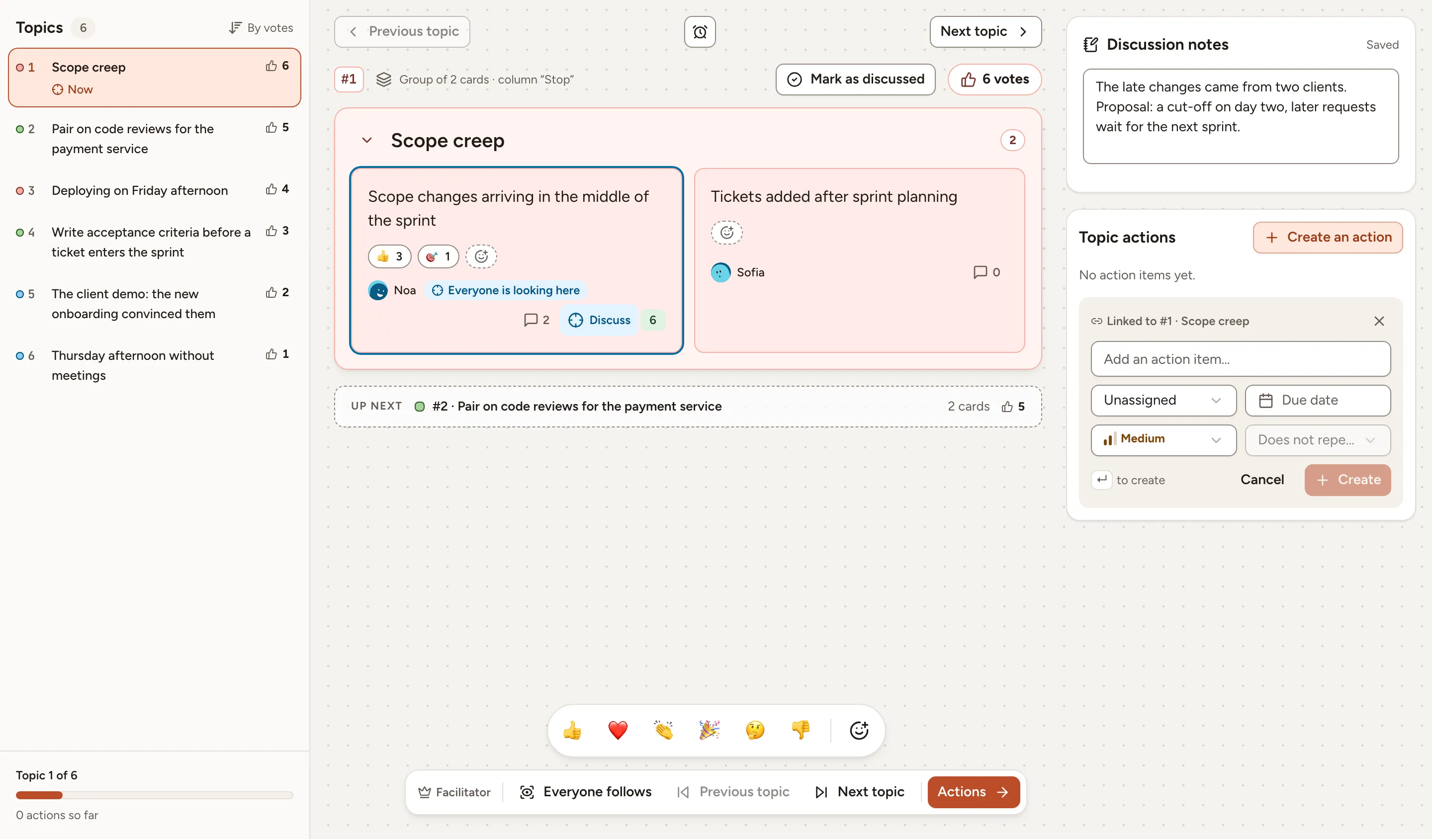The width and height of the screenshot is (1432, 839).
Task: Open the timer alarm clock icon
Action: click(700, 32)
